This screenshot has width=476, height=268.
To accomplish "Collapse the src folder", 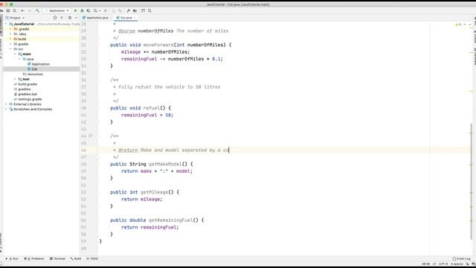I will tap(10, 49).
